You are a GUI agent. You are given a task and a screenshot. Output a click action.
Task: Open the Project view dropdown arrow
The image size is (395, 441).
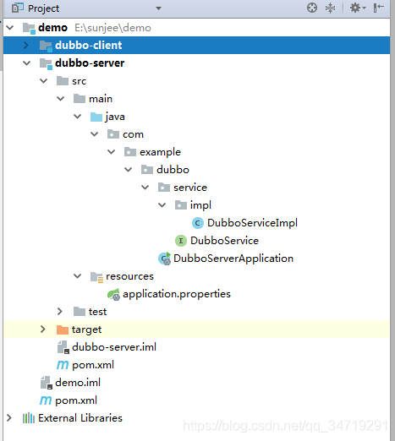point(159,8)
